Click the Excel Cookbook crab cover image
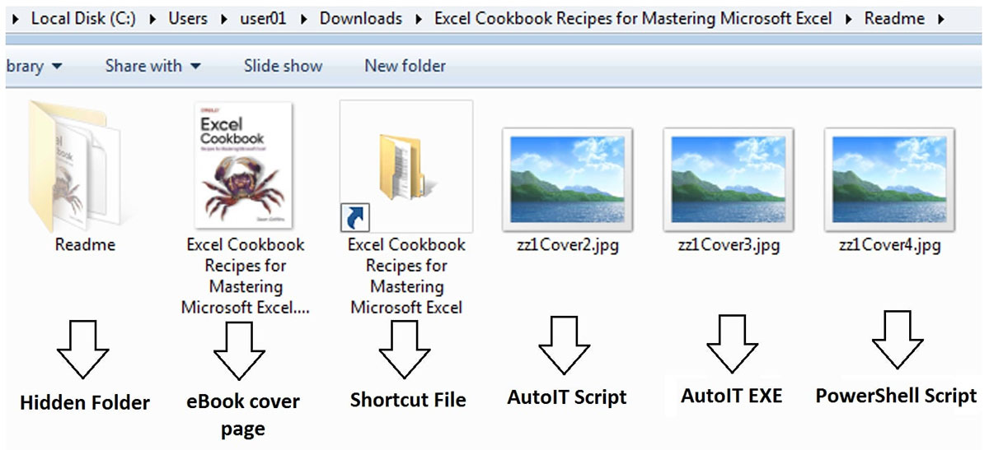This screenshot has height=450, width=989. (244, 165)
